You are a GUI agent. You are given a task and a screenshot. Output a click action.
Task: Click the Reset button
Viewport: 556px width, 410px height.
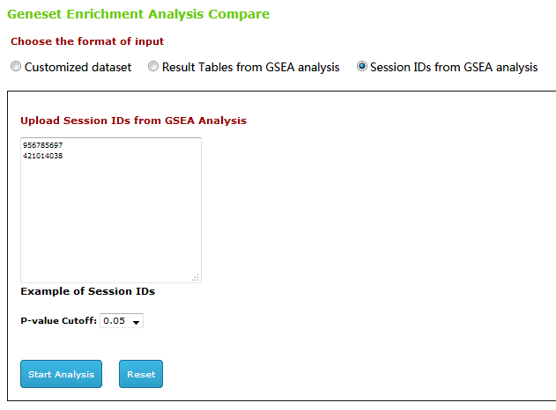click(x=141, y=374)
